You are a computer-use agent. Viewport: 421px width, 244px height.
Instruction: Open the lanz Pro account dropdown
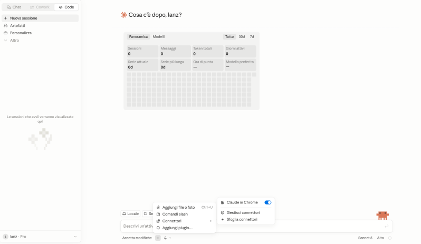(40, 237)
